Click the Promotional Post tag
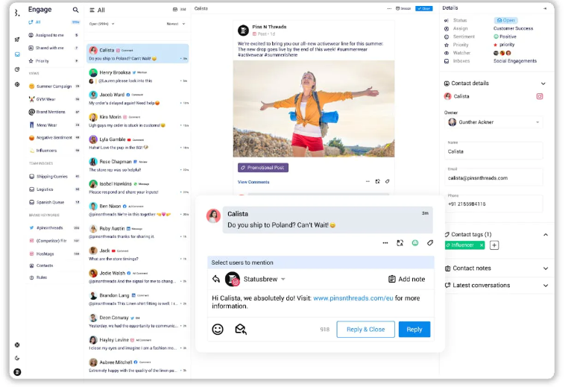Image resolution: width=577 pixels, height=387 pixels. pos(262,168)
